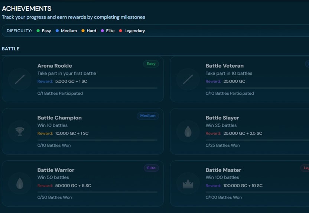309x213 pixels.
Task: Click the Hard filter label
Action: [91, 31]
